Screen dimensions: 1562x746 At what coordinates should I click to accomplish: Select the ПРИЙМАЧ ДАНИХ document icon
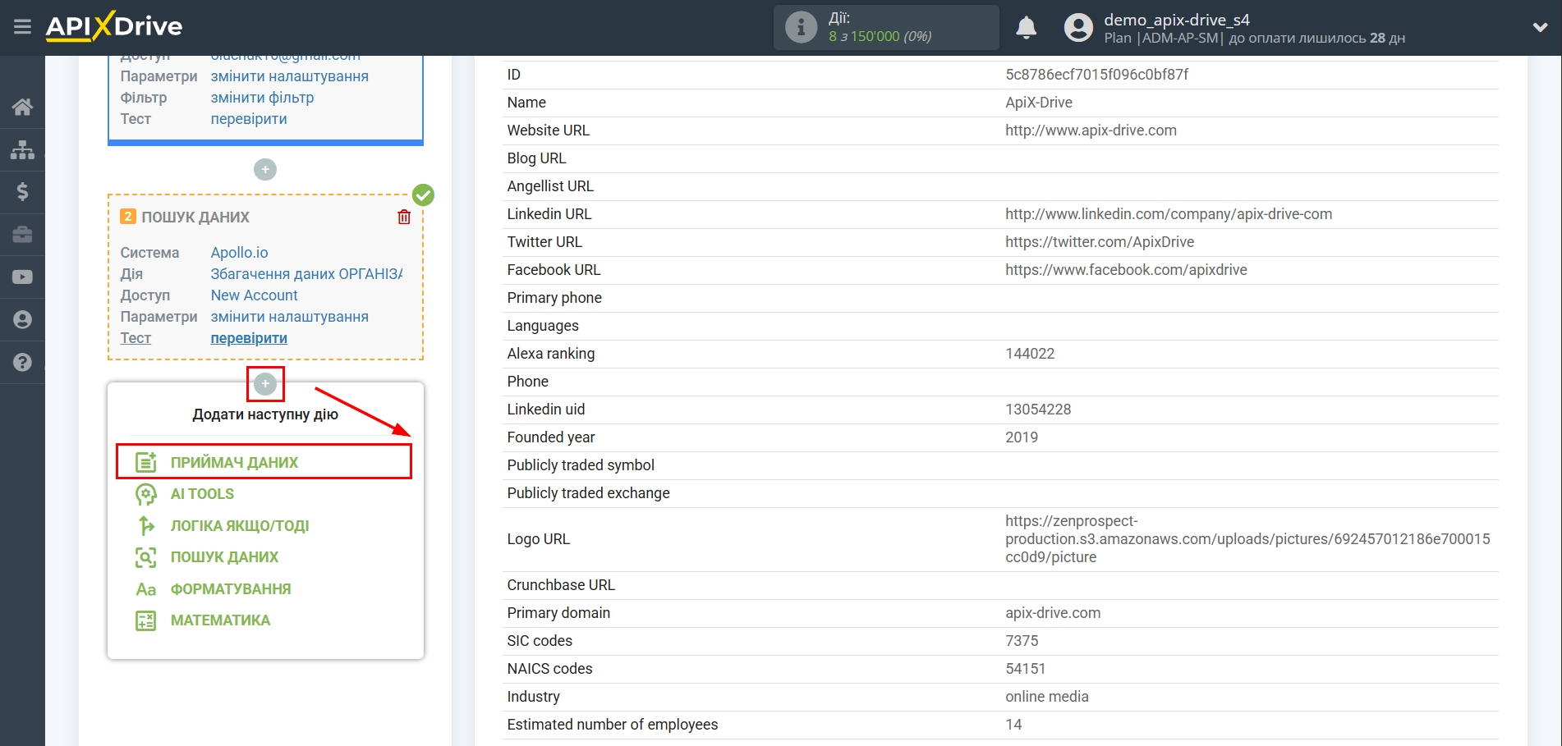click(145, 461)
